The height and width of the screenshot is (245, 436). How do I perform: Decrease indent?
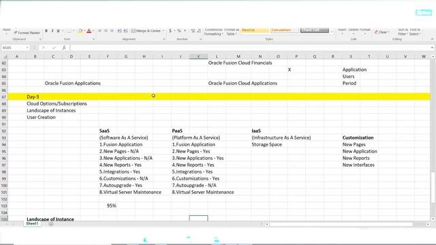[x=119, y=31]
